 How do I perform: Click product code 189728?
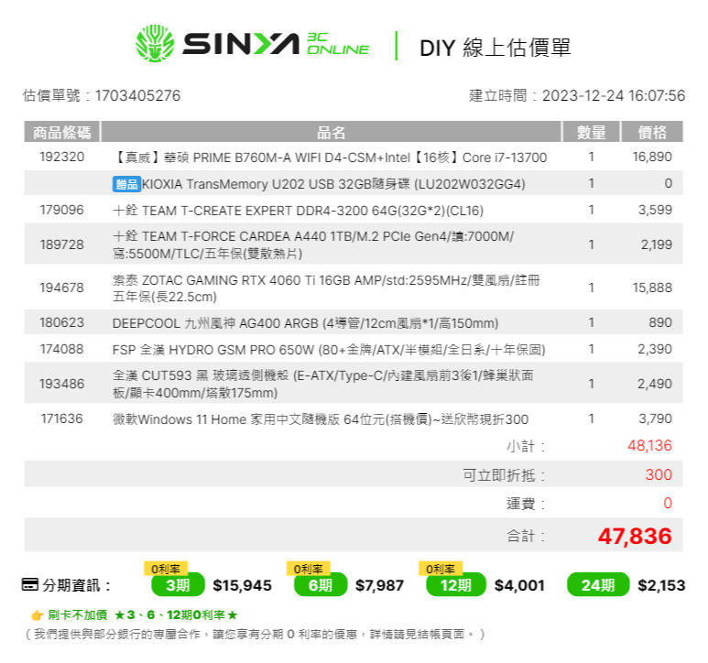pos(62,245)
